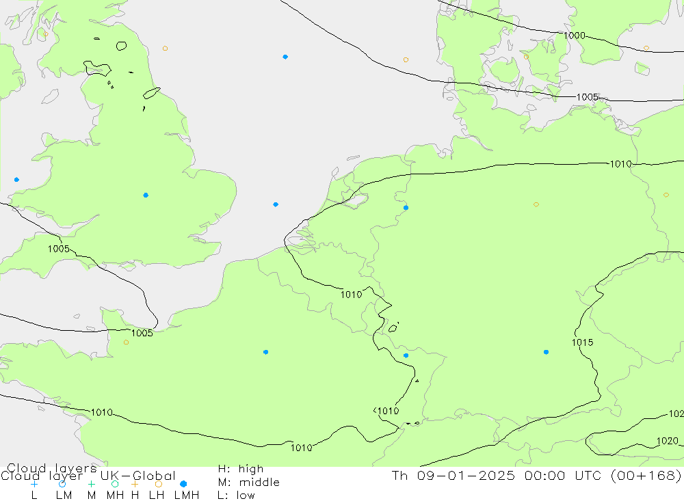Image resolution: width=684 pixels, height=501 pixels.
Task: Click the UK-Global model label
Action: (x=138, y=476)
